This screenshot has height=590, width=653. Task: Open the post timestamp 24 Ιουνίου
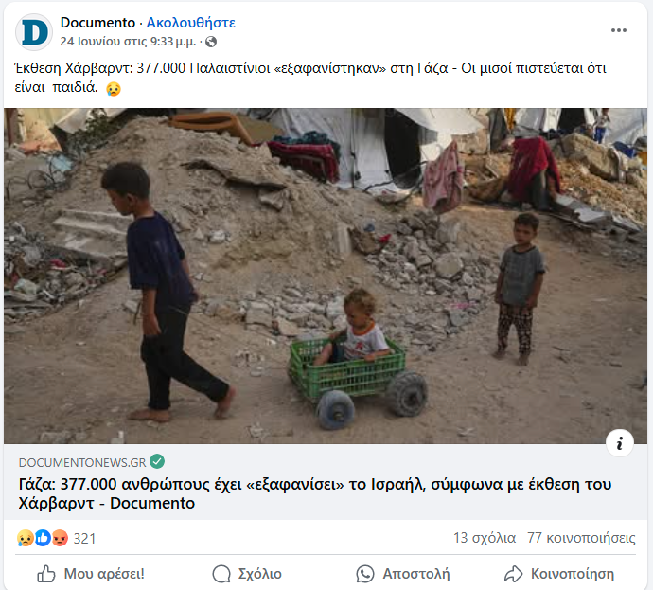128,42
